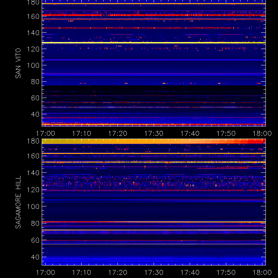Click the 40 frequency label on Sagamore Hill plot
278x278 pixels.
point(35,257)
